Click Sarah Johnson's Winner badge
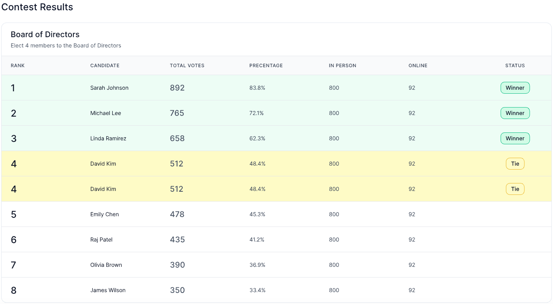 515,88
